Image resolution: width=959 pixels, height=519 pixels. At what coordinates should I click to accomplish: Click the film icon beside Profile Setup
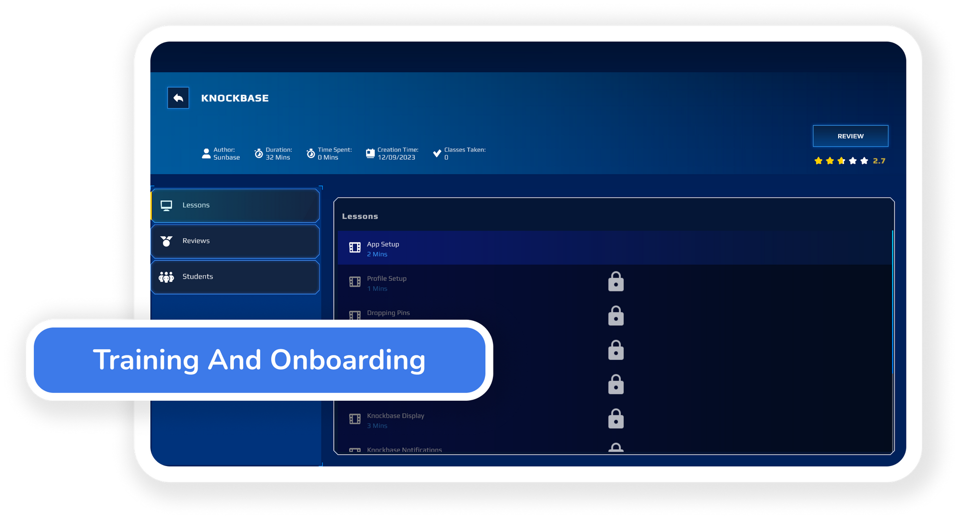tap(355, 282)
